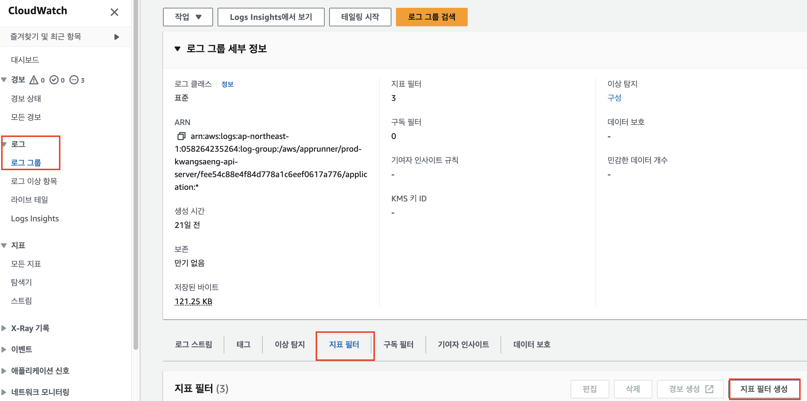Click the 지표 필터 생성 button

(x=764, y=389)
